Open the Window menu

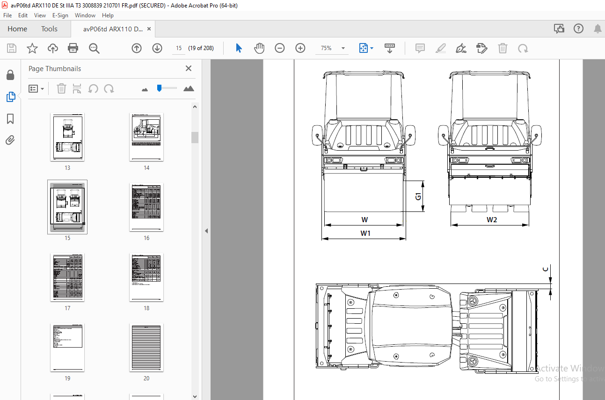(85, 15)
